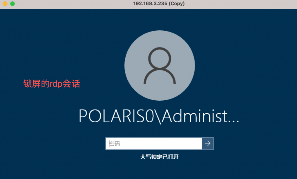297x179 pixels.
Task: Click the blinking text cursor in password box
Action: 109,143
